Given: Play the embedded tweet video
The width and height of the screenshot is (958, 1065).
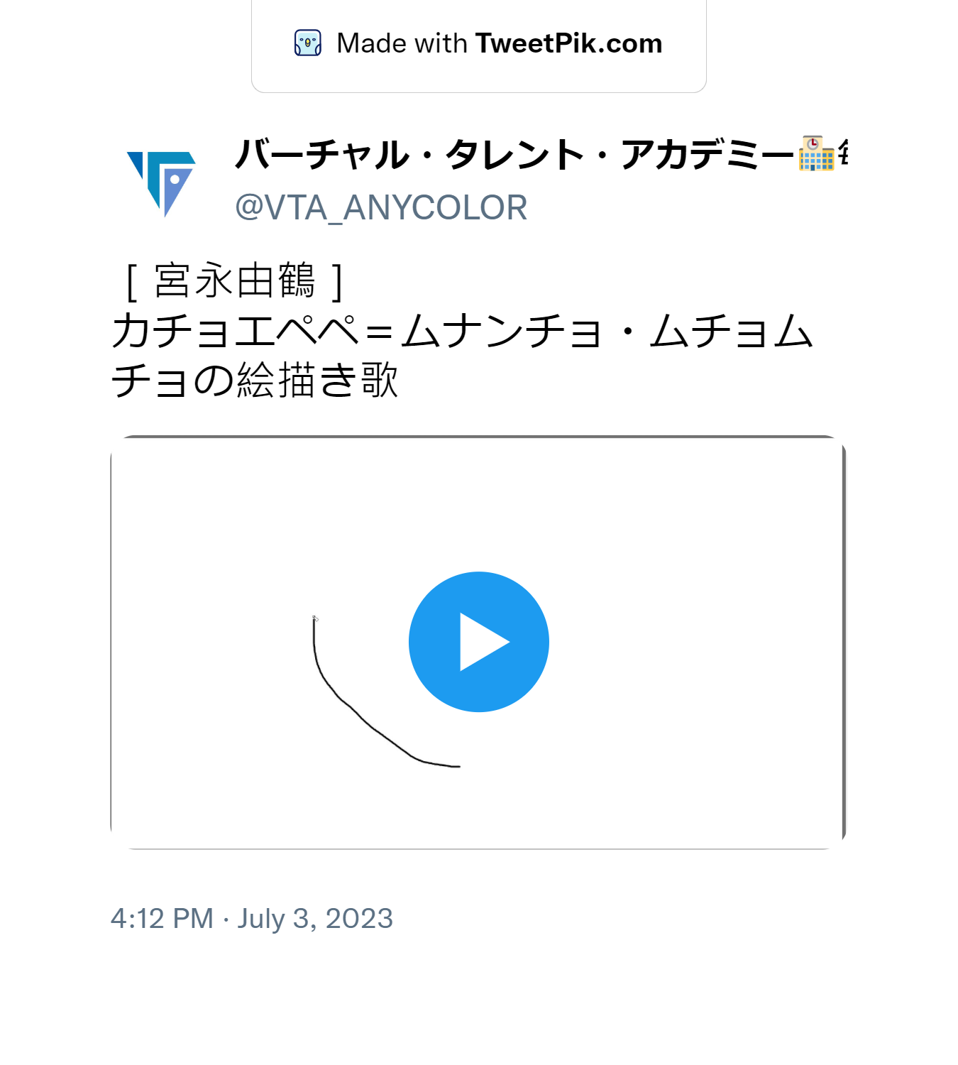Looking at the screenshot, I should coord(479,642).
